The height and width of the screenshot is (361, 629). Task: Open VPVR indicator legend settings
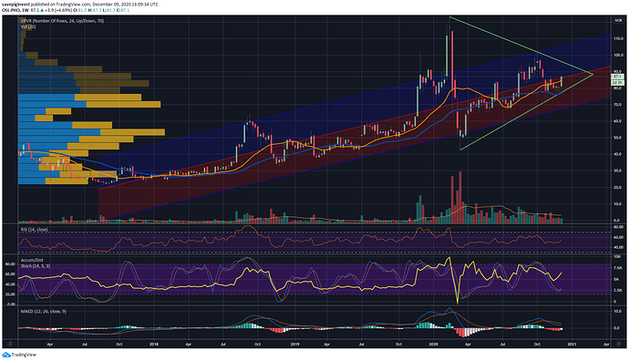click(62, 21)
